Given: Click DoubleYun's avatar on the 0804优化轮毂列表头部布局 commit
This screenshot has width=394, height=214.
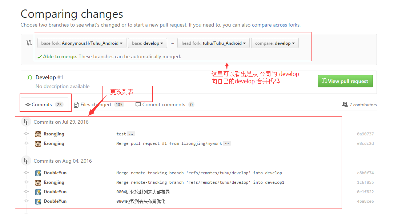Looking at the screenshot, I should click(38, 192).
